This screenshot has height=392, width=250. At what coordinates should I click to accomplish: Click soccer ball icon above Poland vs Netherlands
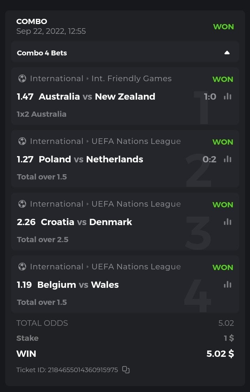(x=22, y=141)
